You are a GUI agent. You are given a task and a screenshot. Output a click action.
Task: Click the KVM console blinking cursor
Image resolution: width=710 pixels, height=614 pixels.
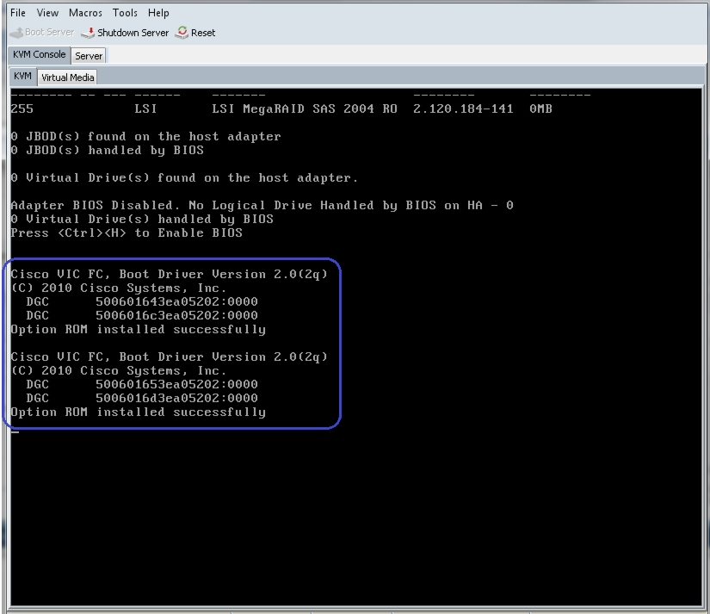click(x=15, y=432)
